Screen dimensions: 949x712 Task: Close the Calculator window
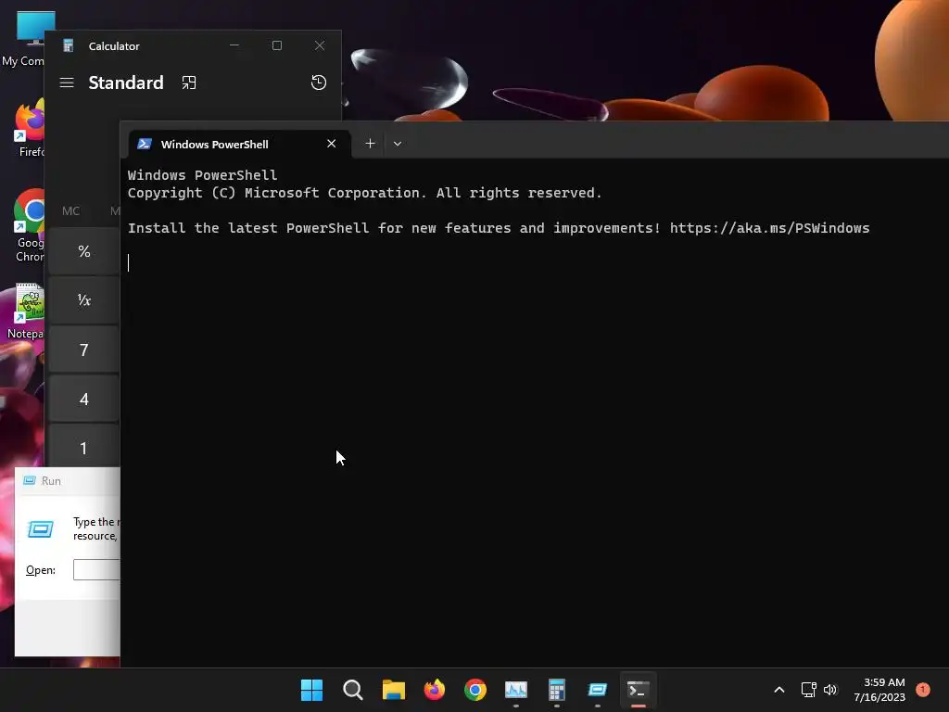320,45
